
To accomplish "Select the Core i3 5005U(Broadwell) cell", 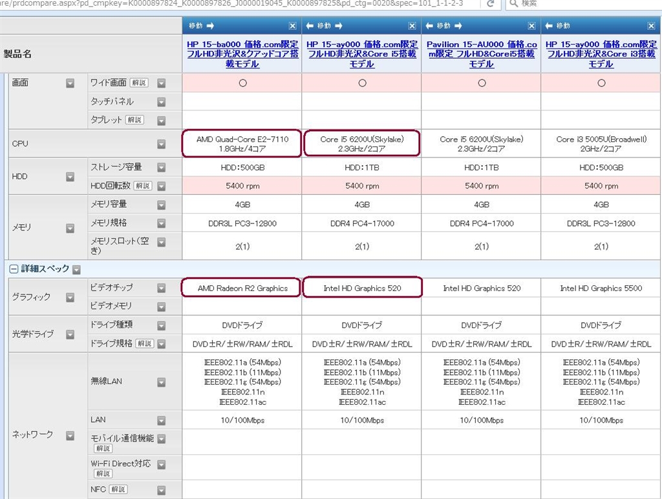I will [601, 144].
